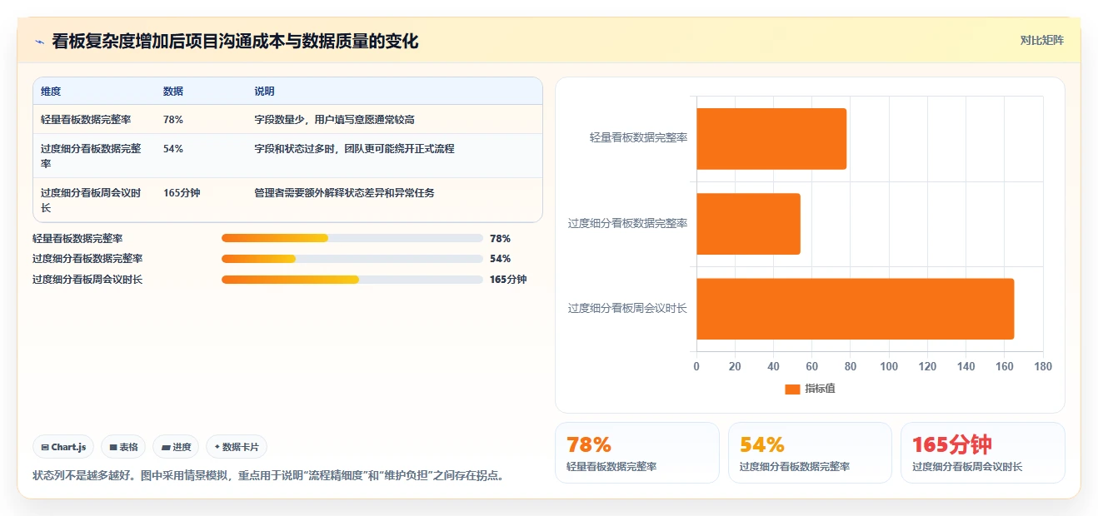Select the 数据卡片 tag chip
This screenshot has width=1098, height=516.
[237, 447]
